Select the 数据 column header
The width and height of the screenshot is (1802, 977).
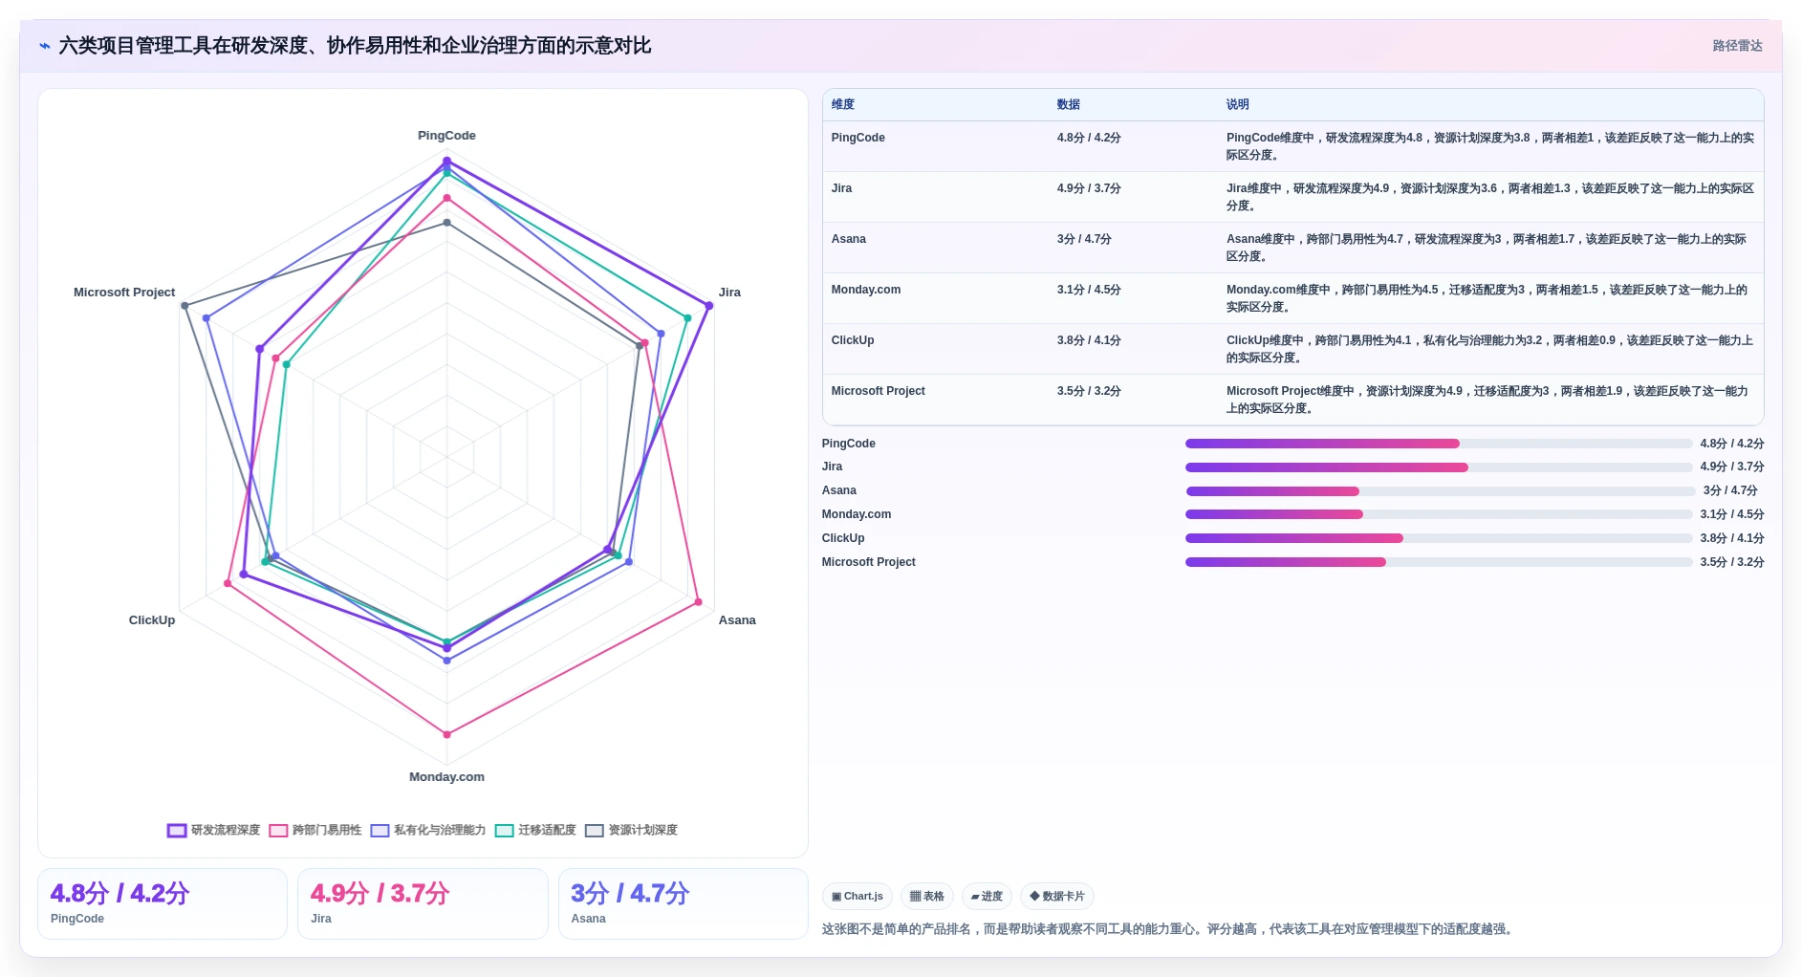point(1069,104)
